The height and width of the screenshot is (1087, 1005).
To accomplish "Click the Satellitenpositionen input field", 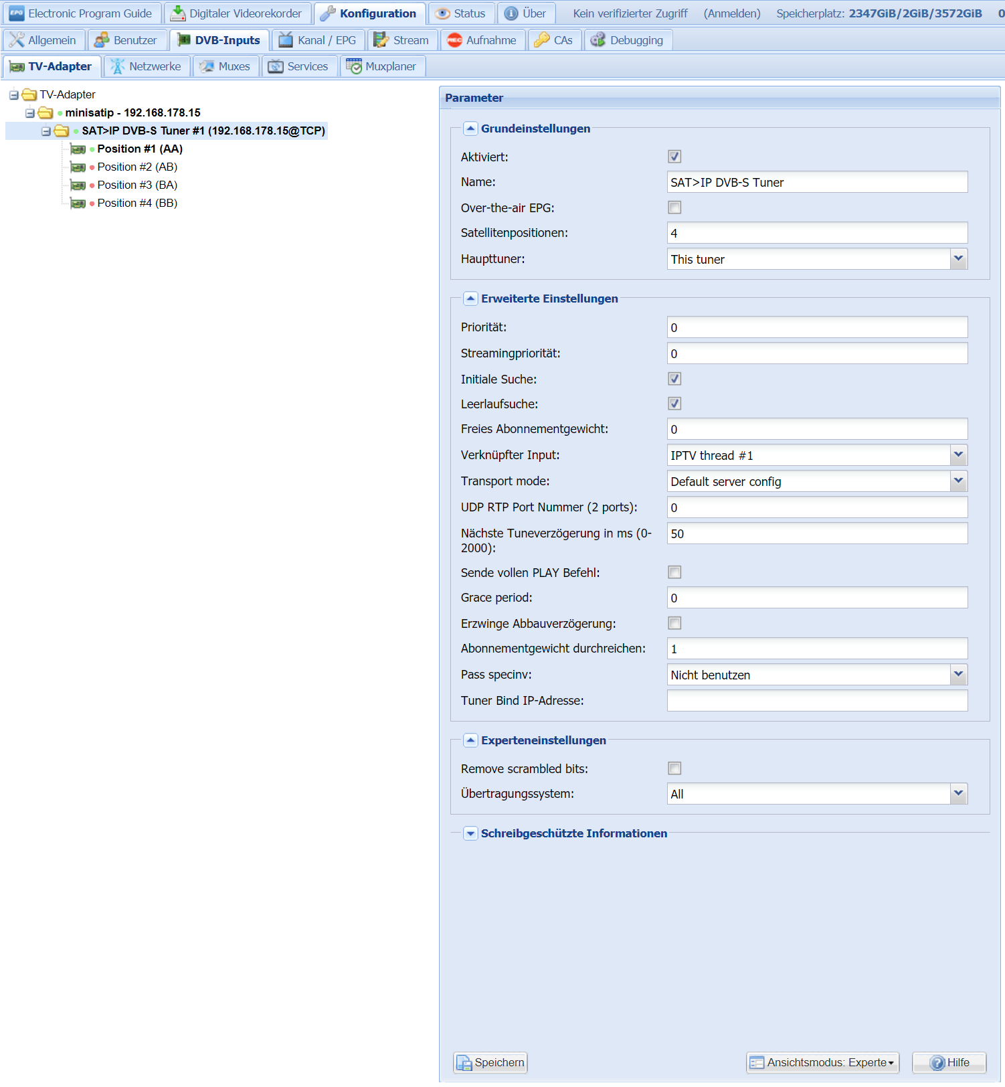I will pyautogui.click(x=817, y=233).
